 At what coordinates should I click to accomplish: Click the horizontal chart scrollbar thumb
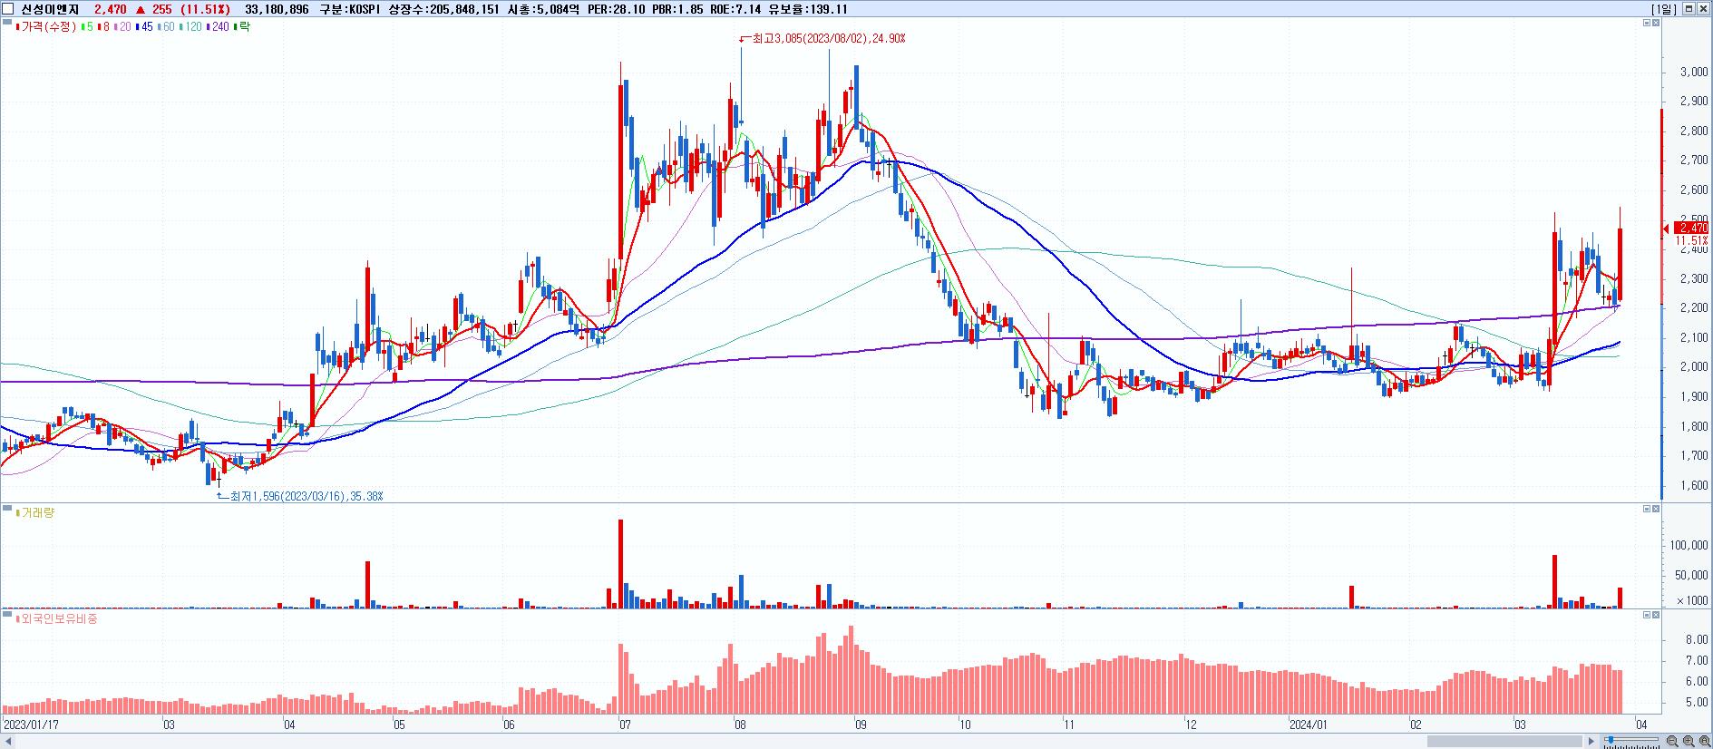point(1504,741)
